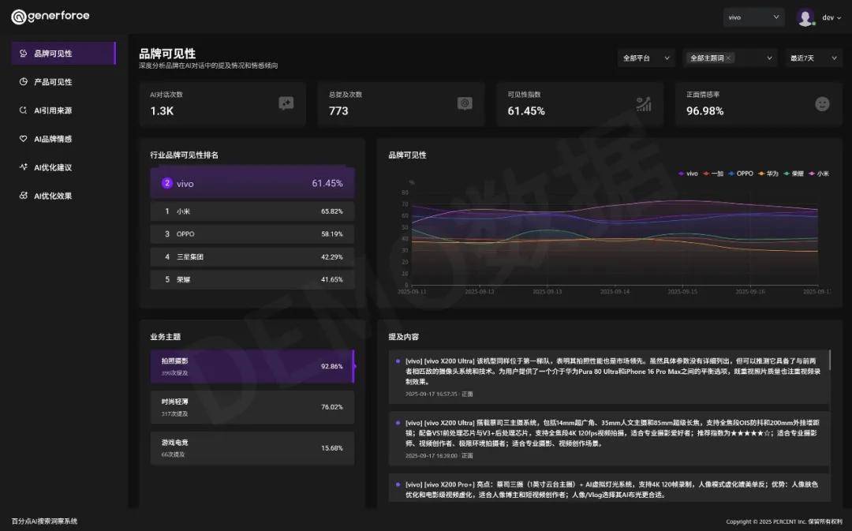
Task: Select the 游戏电竞 business topic
Action: click(252, 448)
